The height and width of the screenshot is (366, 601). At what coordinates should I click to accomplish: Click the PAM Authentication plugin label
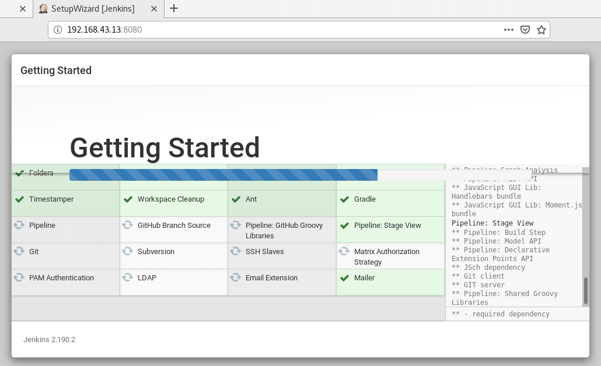click(x=61, y=278)
